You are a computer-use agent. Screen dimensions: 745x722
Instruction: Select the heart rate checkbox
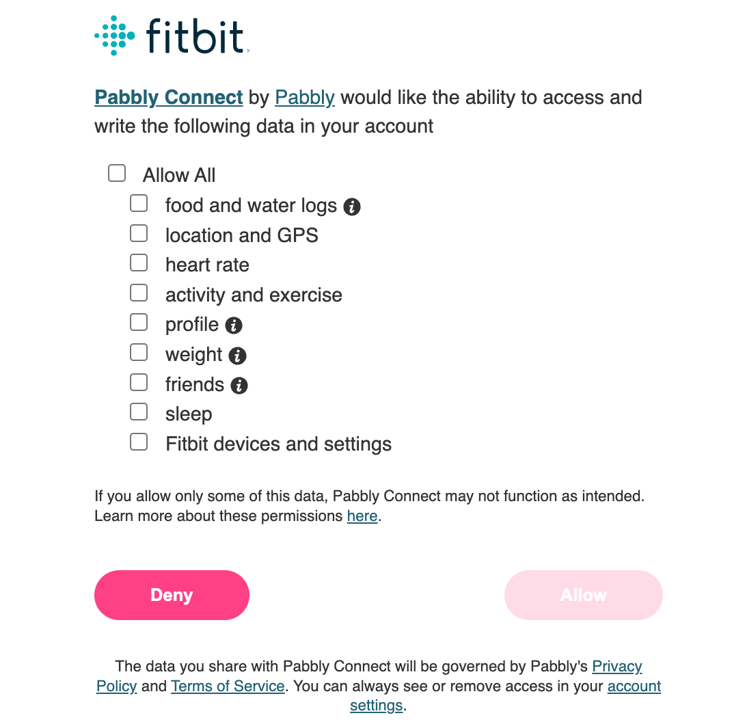(x=139, y=263)
